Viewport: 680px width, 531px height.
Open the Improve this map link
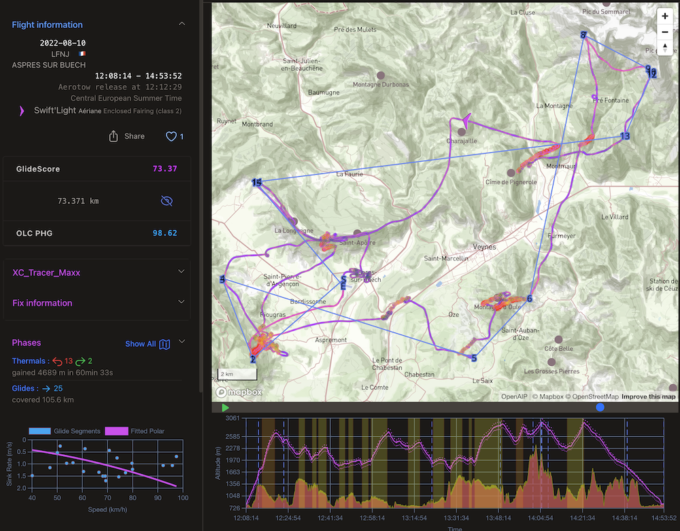pyautogui.click(x=649, y=396)
